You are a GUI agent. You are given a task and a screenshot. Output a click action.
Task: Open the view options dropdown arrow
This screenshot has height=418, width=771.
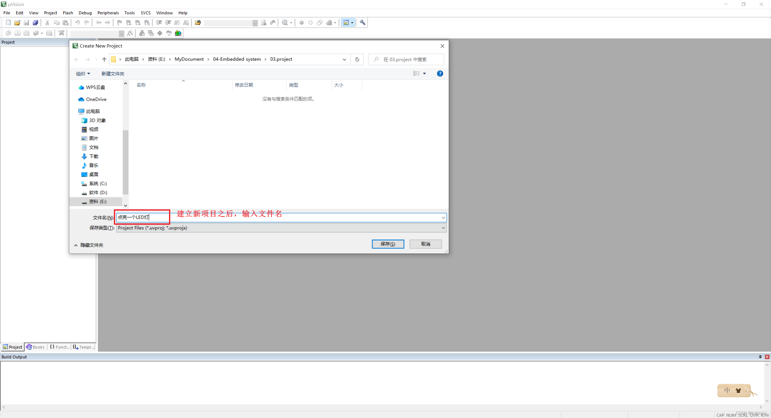tap(424, 74)
